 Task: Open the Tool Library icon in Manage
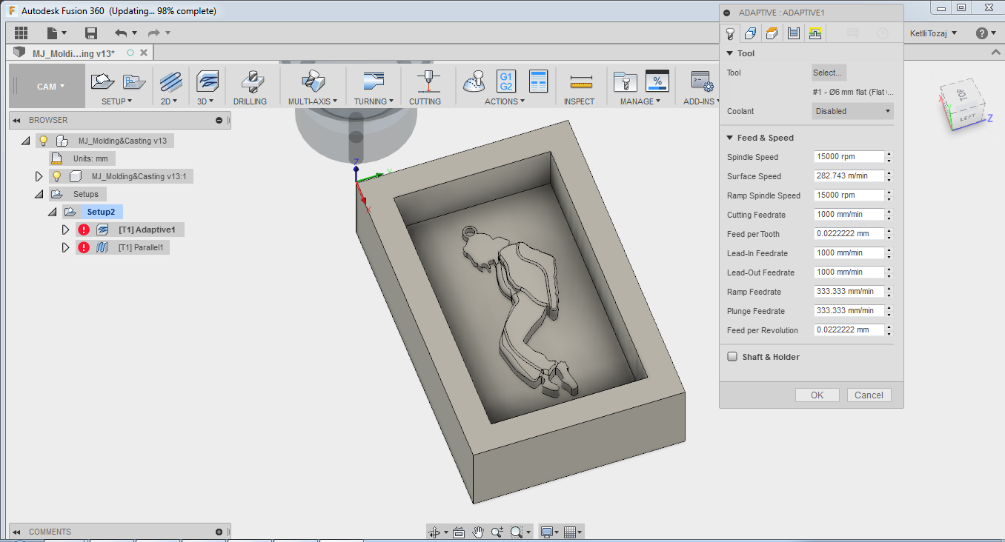(x=626, y=81)
